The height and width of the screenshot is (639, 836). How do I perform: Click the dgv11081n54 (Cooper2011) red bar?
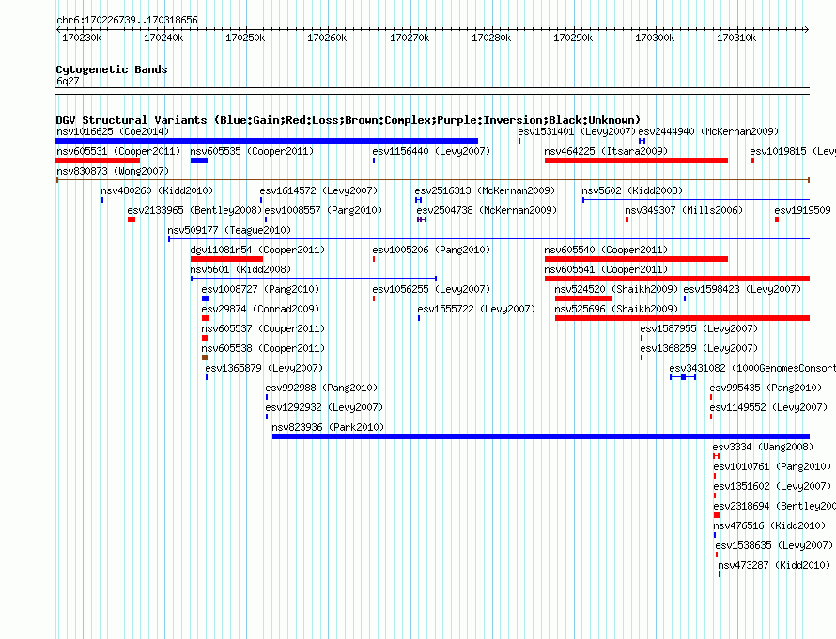[x=226, y=259]
